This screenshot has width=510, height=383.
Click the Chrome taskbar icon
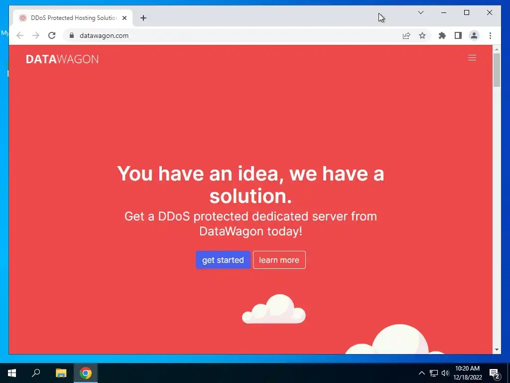[x=86, y=373]
